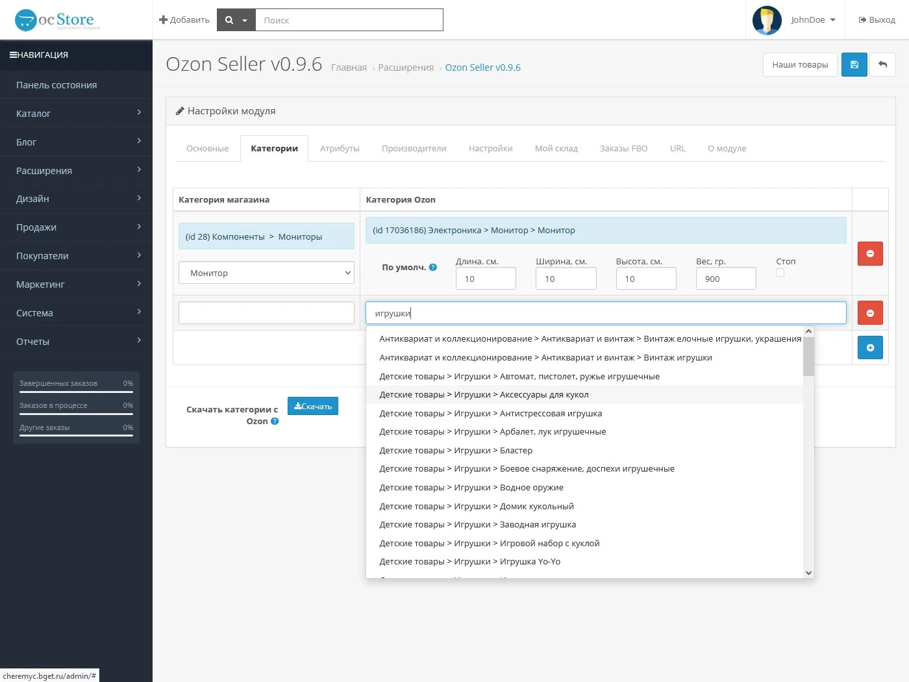This screenshot has width=909, height=682.
Task: Select suggestion Игрушка Yo-Yo
Action: click(x=584, y=562)
